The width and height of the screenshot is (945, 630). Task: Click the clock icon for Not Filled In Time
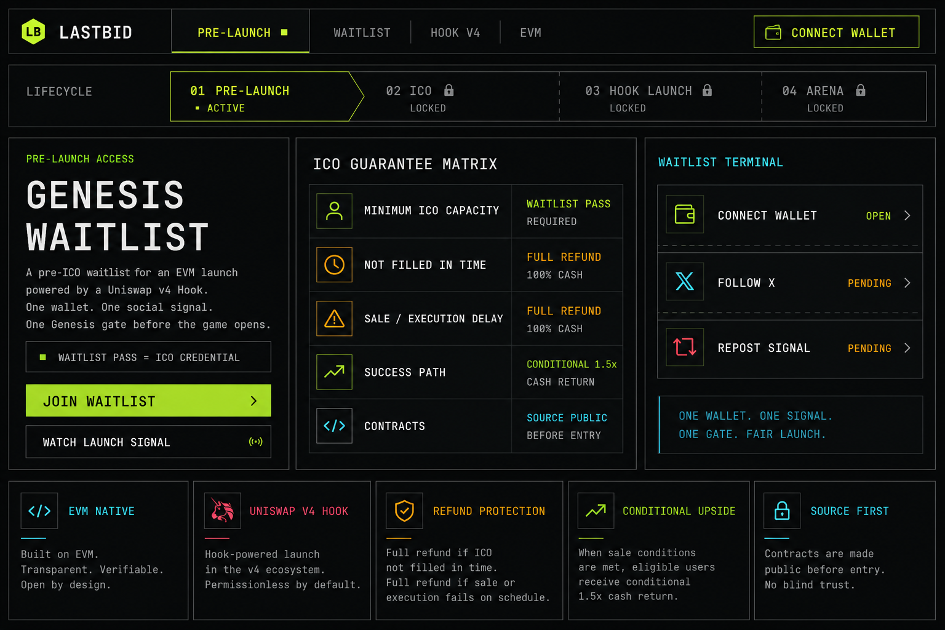[x=334, y=265]
